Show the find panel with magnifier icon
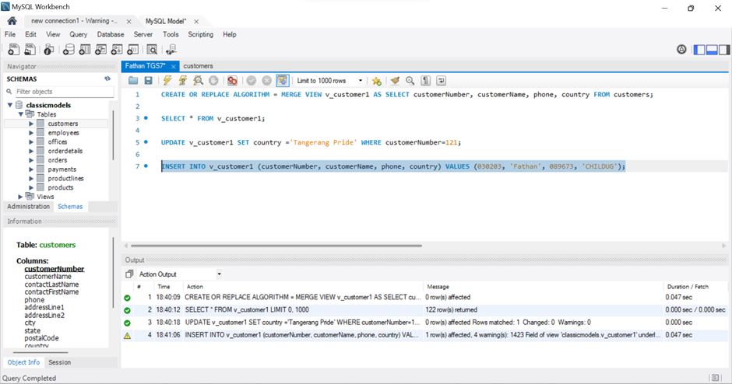Image resolution: width=732 pixels, height=384 pixels. pyautogui.click(x=410, y=81)
